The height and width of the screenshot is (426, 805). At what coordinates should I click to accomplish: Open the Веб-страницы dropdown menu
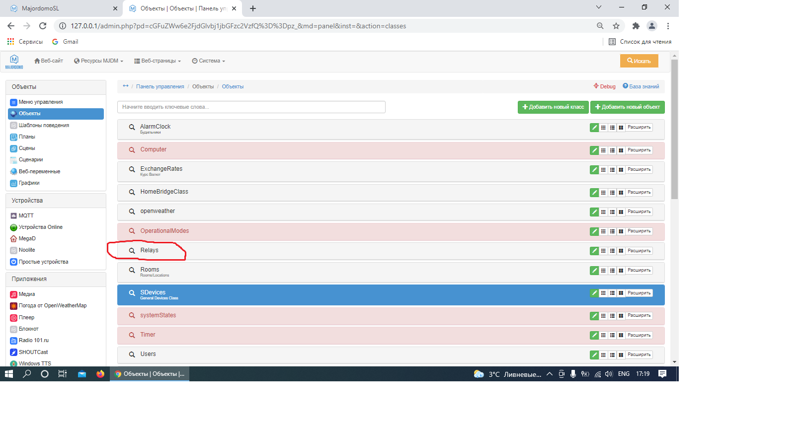[158, 61]
